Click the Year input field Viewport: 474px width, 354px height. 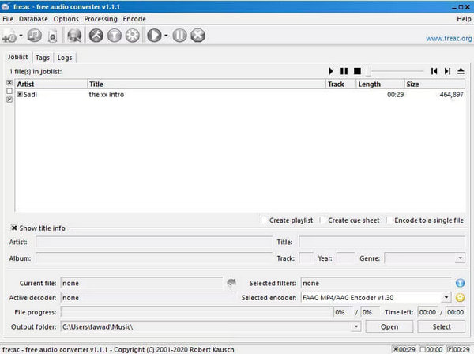pyautogui.click(x=345, y=258)
